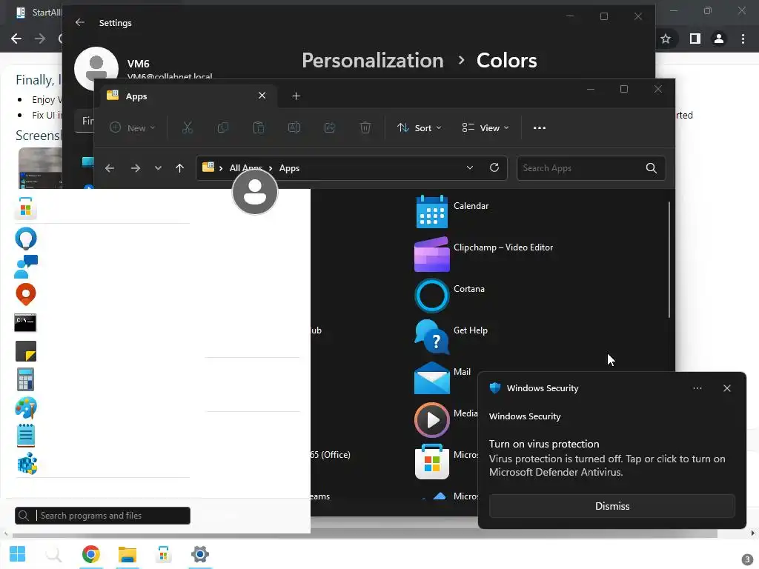Select the Apps tab in File Explorer
Image resolution: width=759 pixels, height=569 pixels.
coord(188,96)
